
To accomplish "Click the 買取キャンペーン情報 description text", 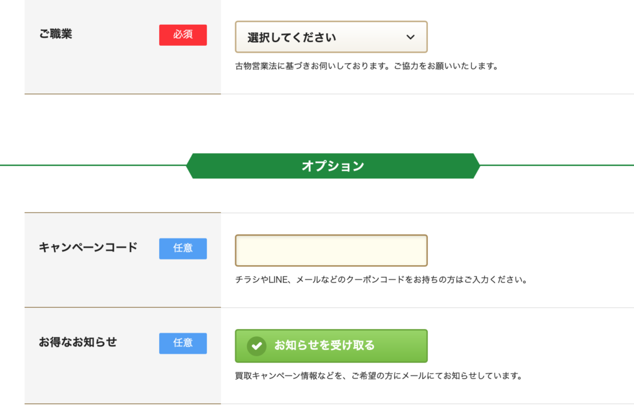I will coord(379,376).
